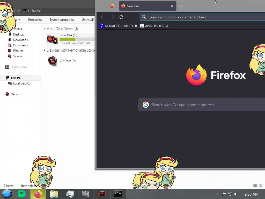Collapse Devices with Removable Storage group
Image resolution: width=265 pixels, height=199 pixels.
(x=45, y=50)
